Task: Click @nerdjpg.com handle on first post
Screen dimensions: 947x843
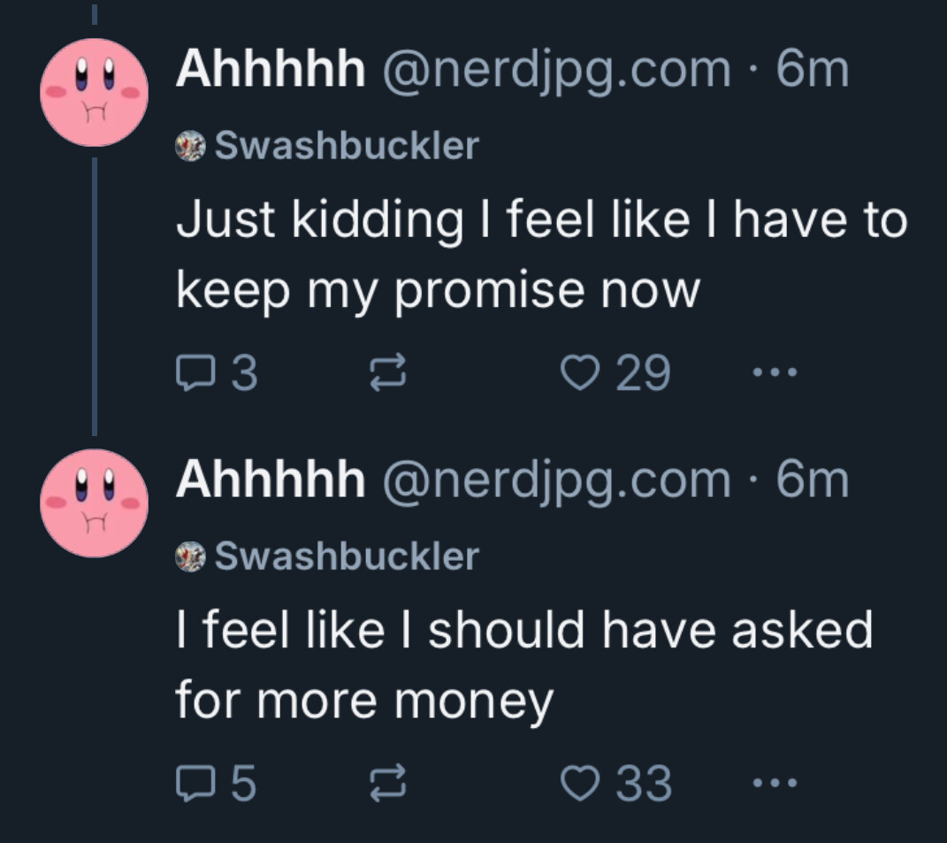Action: pos(556,72)
